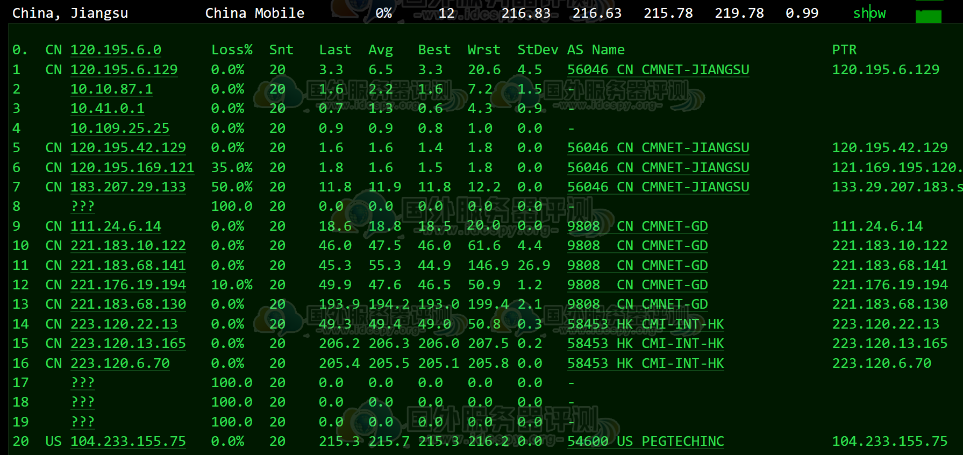Open IP link 120.195.42.129
The height and width of the screenshot is (455, 963).
128,148
